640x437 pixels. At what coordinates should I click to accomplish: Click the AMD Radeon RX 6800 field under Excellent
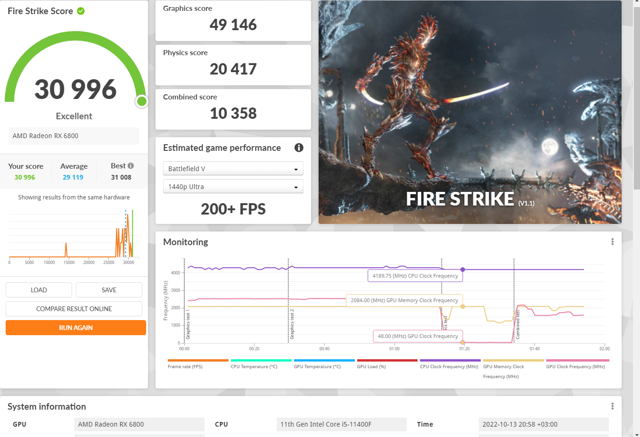tap(74, 136)
